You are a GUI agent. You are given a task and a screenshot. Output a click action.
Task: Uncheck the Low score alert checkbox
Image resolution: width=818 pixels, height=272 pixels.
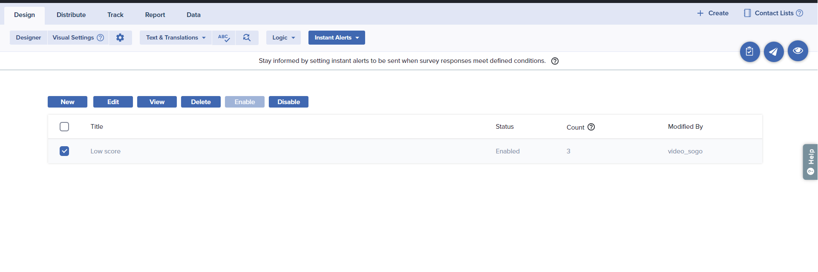click(x=64, y=151)
